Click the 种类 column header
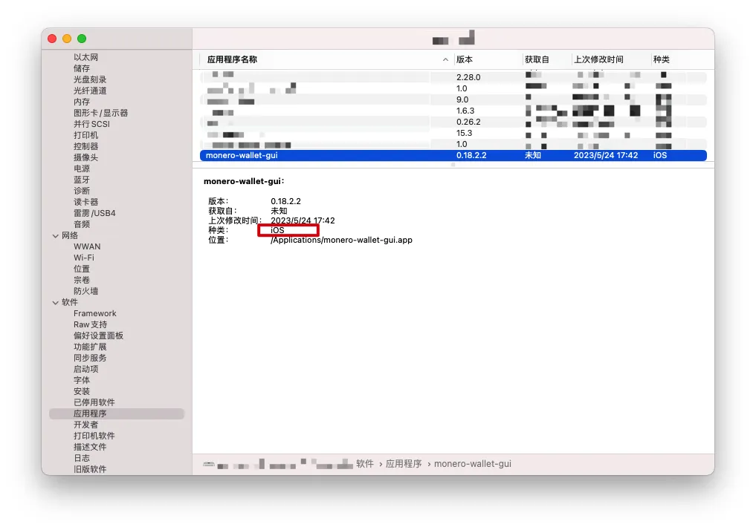The height and width of the screenshot is (530, 756). [x=661, y=59]
